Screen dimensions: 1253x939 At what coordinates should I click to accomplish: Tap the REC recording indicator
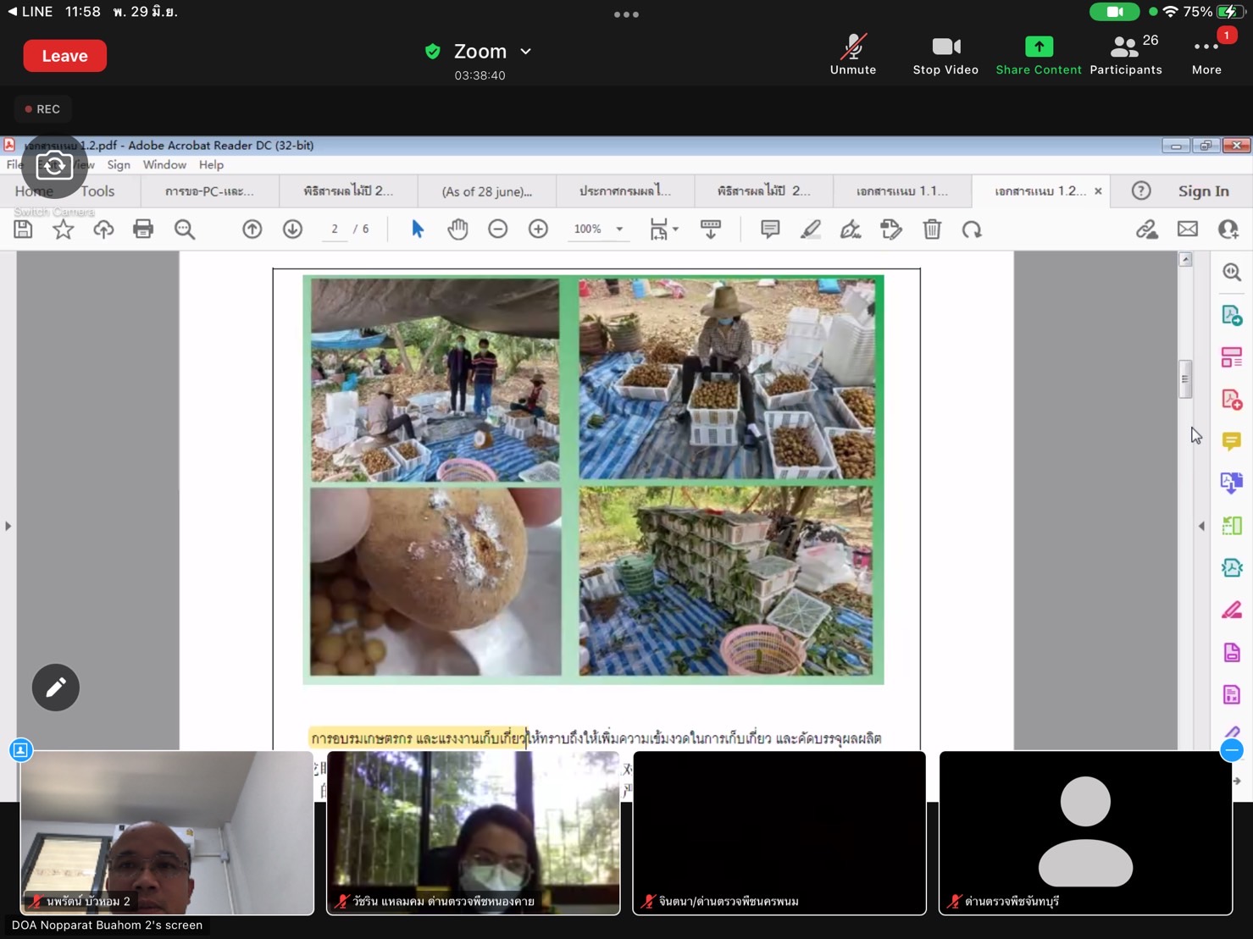[x=42, y=109]
